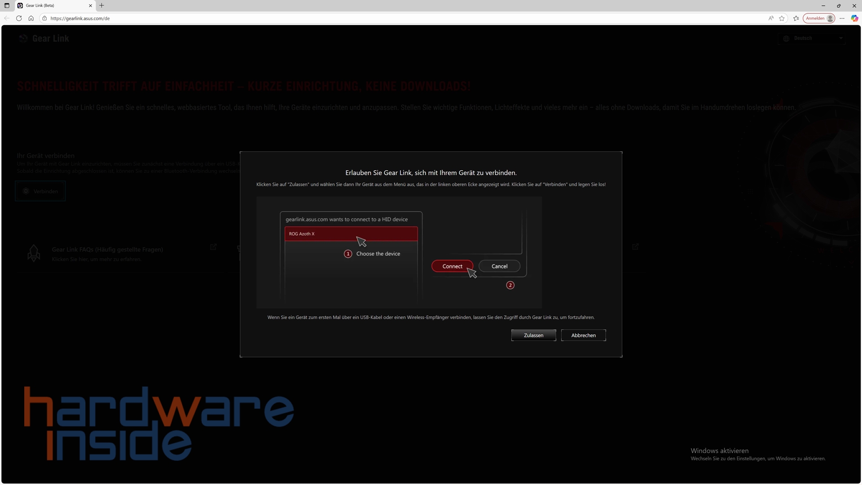Open a new browser tab

coord(102,5)
